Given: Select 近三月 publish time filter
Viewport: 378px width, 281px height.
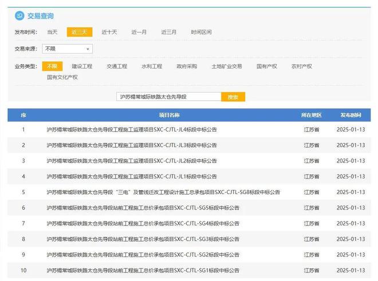Looking at the screenshot, I should pyautogui.click(x=169, y=32).
